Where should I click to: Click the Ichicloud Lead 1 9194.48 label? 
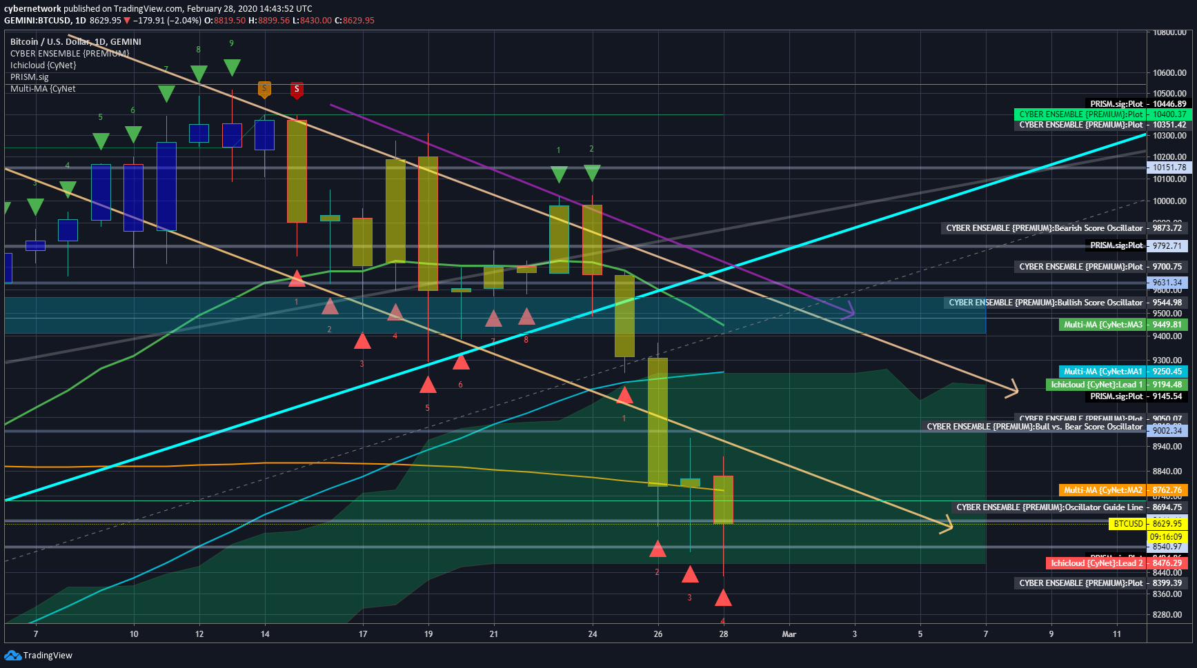(1117, 385)
